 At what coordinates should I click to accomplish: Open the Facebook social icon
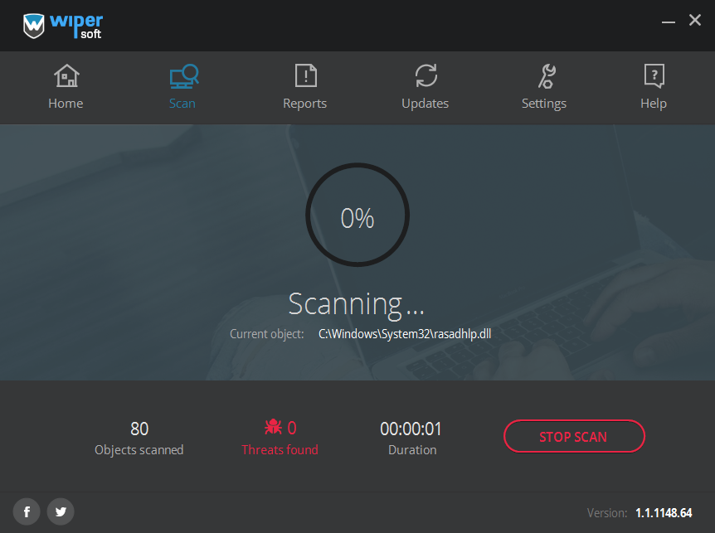pyautogui.click(x=27, y=511)
